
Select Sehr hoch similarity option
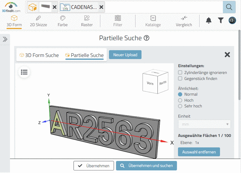[180, 106]
